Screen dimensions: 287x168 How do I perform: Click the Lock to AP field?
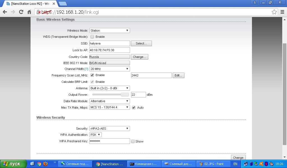[110, 50]
